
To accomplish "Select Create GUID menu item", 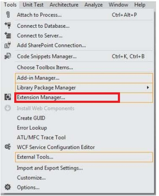I will pyautogui.click(x=31, y=118).
